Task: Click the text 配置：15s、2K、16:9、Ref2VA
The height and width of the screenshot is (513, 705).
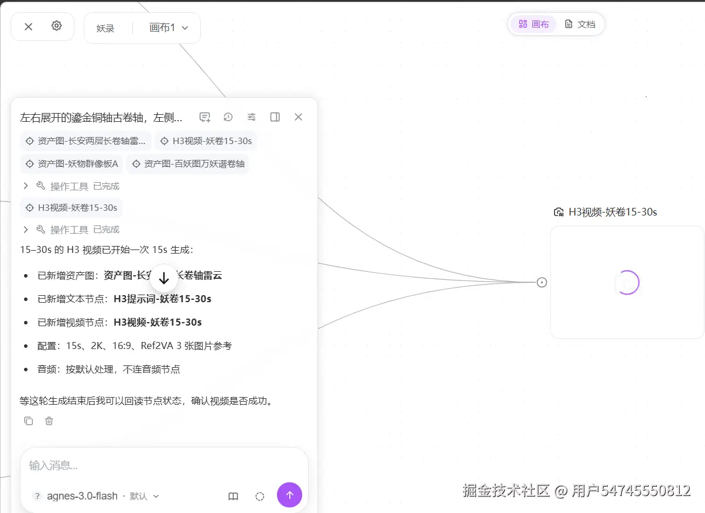Action: pyautogui.click(x=135, y=346)
